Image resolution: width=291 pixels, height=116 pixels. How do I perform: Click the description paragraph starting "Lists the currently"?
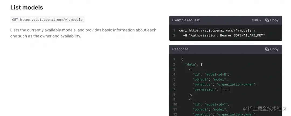pyautogui.click(x=83, y=33)
